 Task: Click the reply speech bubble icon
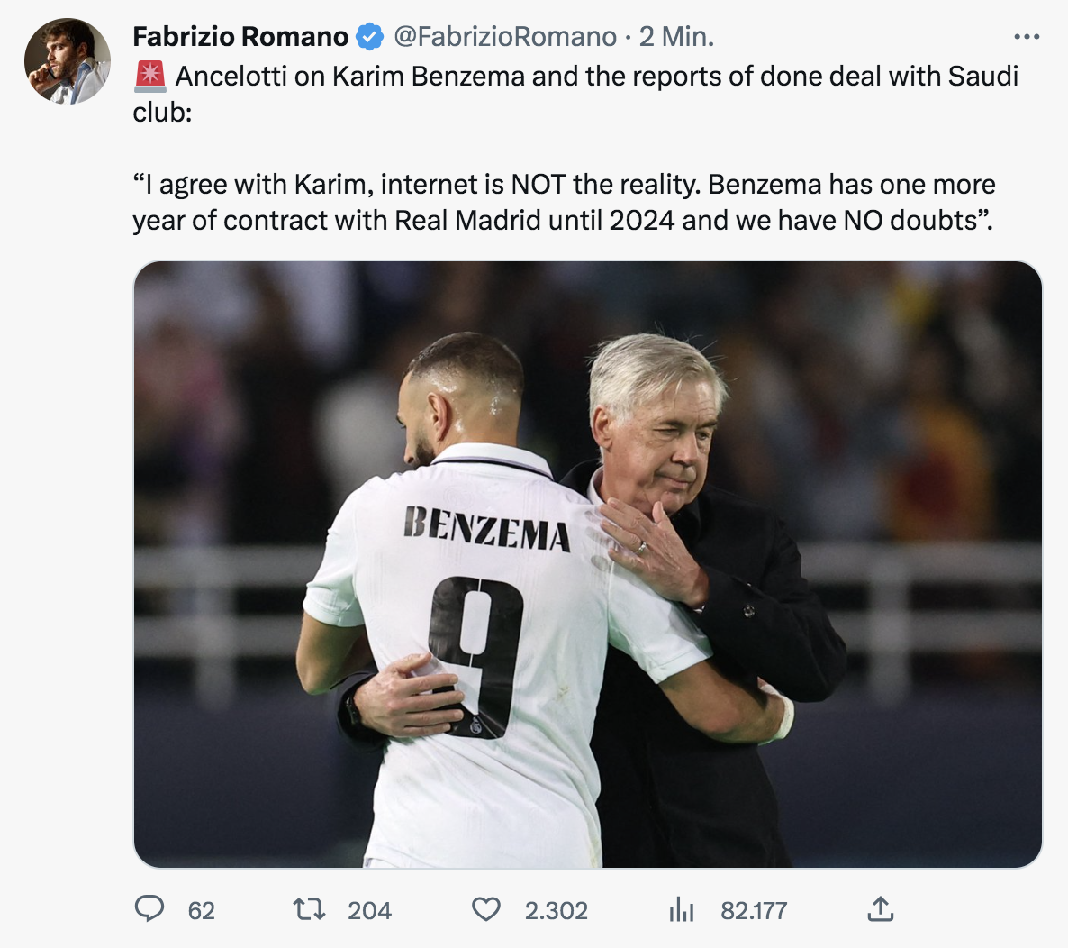pos(149,909)
